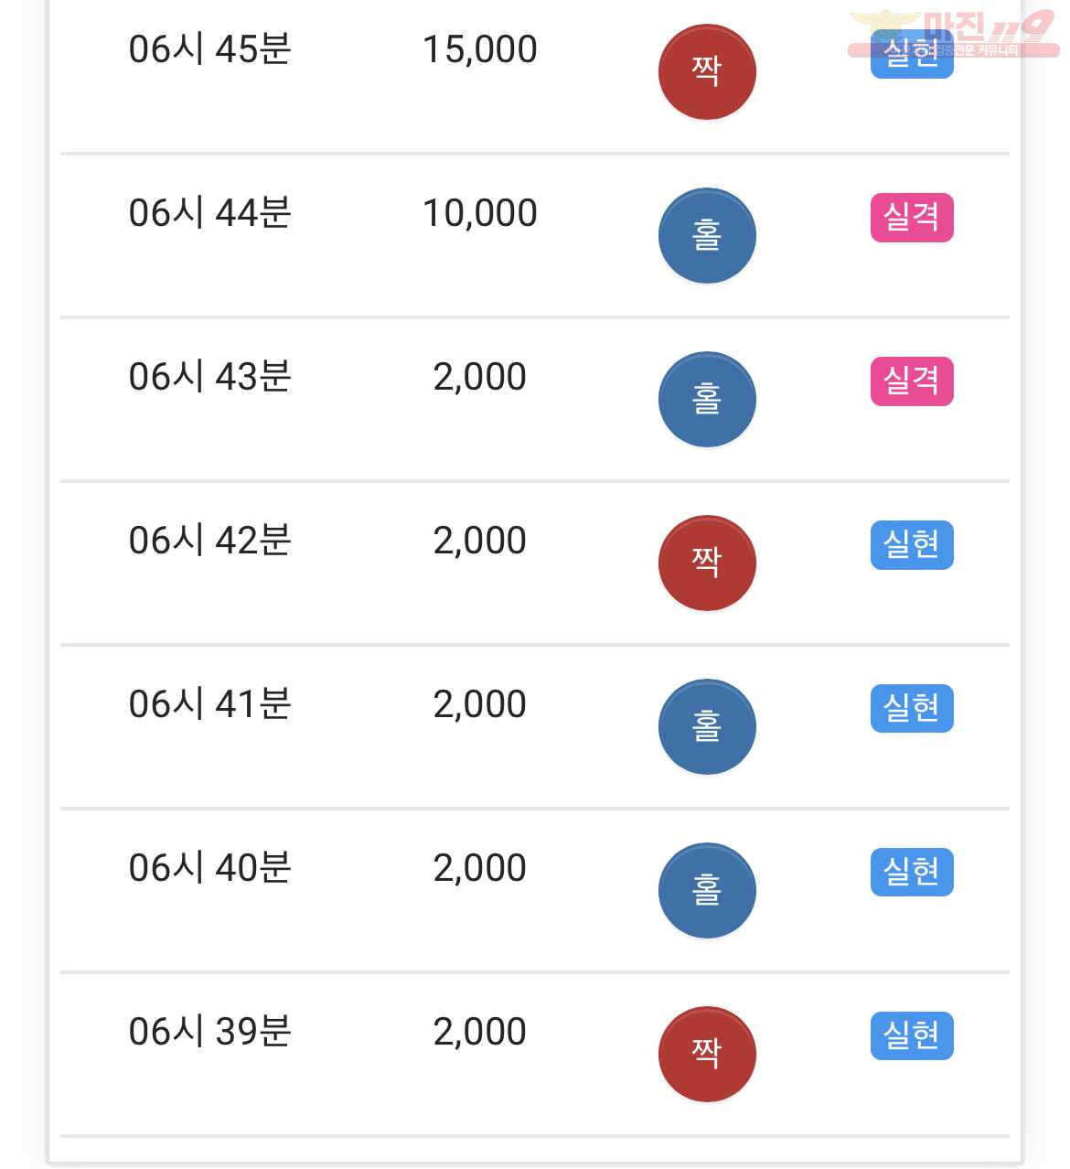
Task: Select the 06시 42분 time label
Action: [210, 541]
